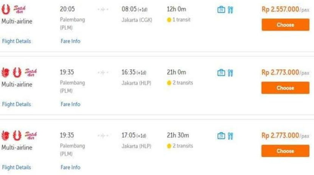The width and height of the screenshot is (314, 175).
Task: Open Fare Info for the 20:05 departure
Action: click(x=70, y=41)
